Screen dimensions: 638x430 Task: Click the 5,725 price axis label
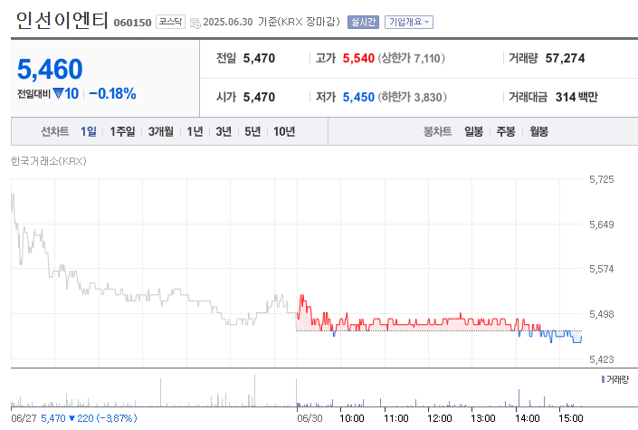(x=602, y=179)
